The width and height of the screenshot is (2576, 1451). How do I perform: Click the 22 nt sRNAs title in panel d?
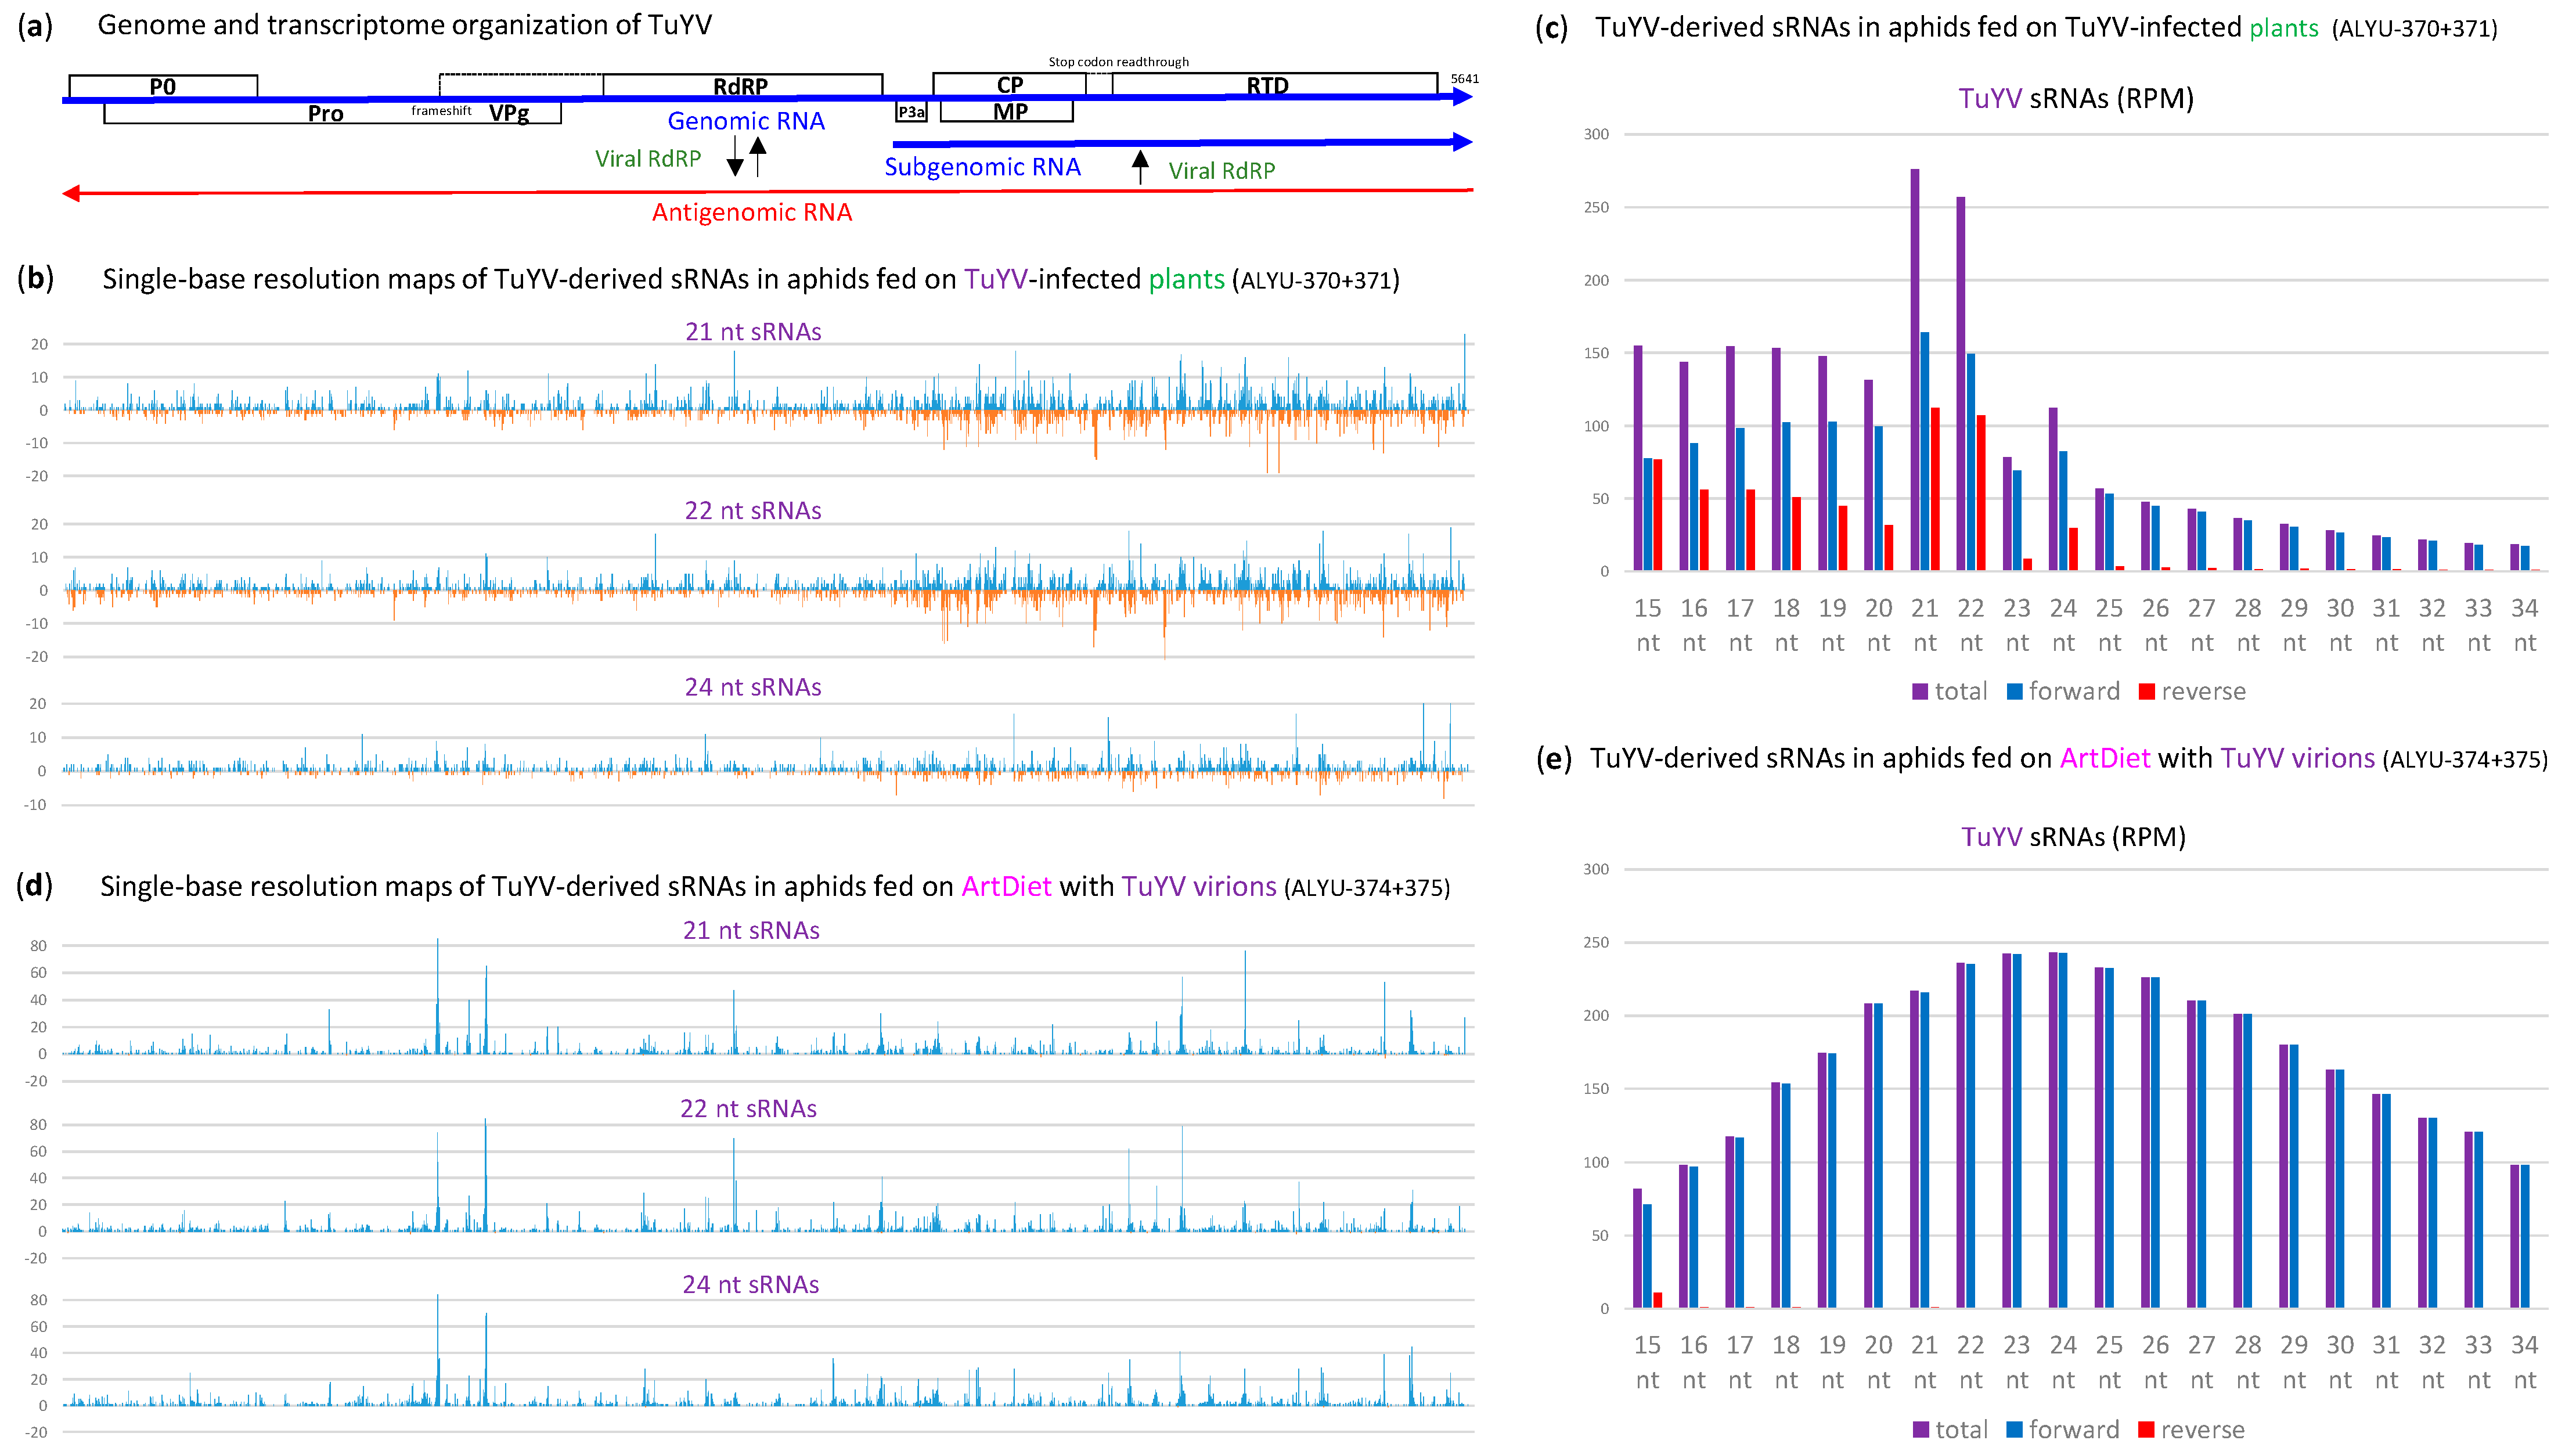748,1109
